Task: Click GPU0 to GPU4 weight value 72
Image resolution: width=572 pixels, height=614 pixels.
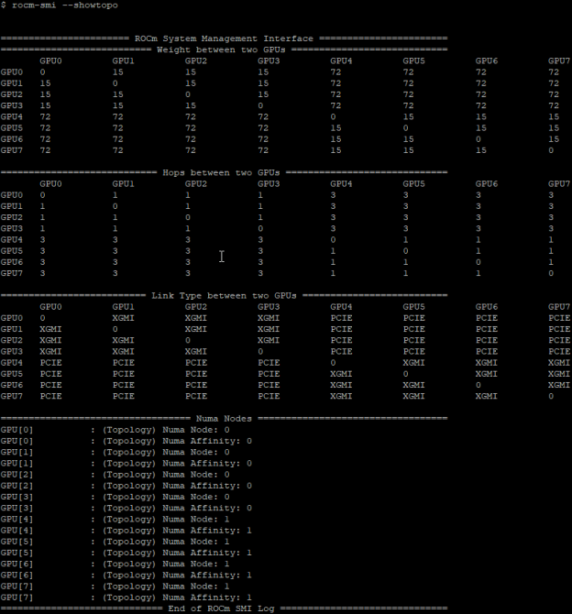Action: pos(335,71)
